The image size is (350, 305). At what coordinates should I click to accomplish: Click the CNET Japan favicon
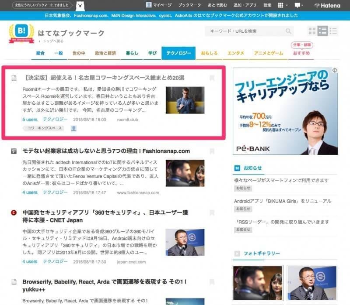click(14, 212)
